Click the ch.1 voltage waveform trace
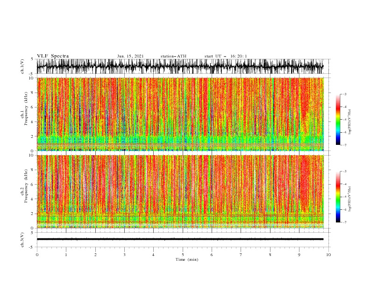The height and width of the screenshot is (286, 370). tap(180, 66)
